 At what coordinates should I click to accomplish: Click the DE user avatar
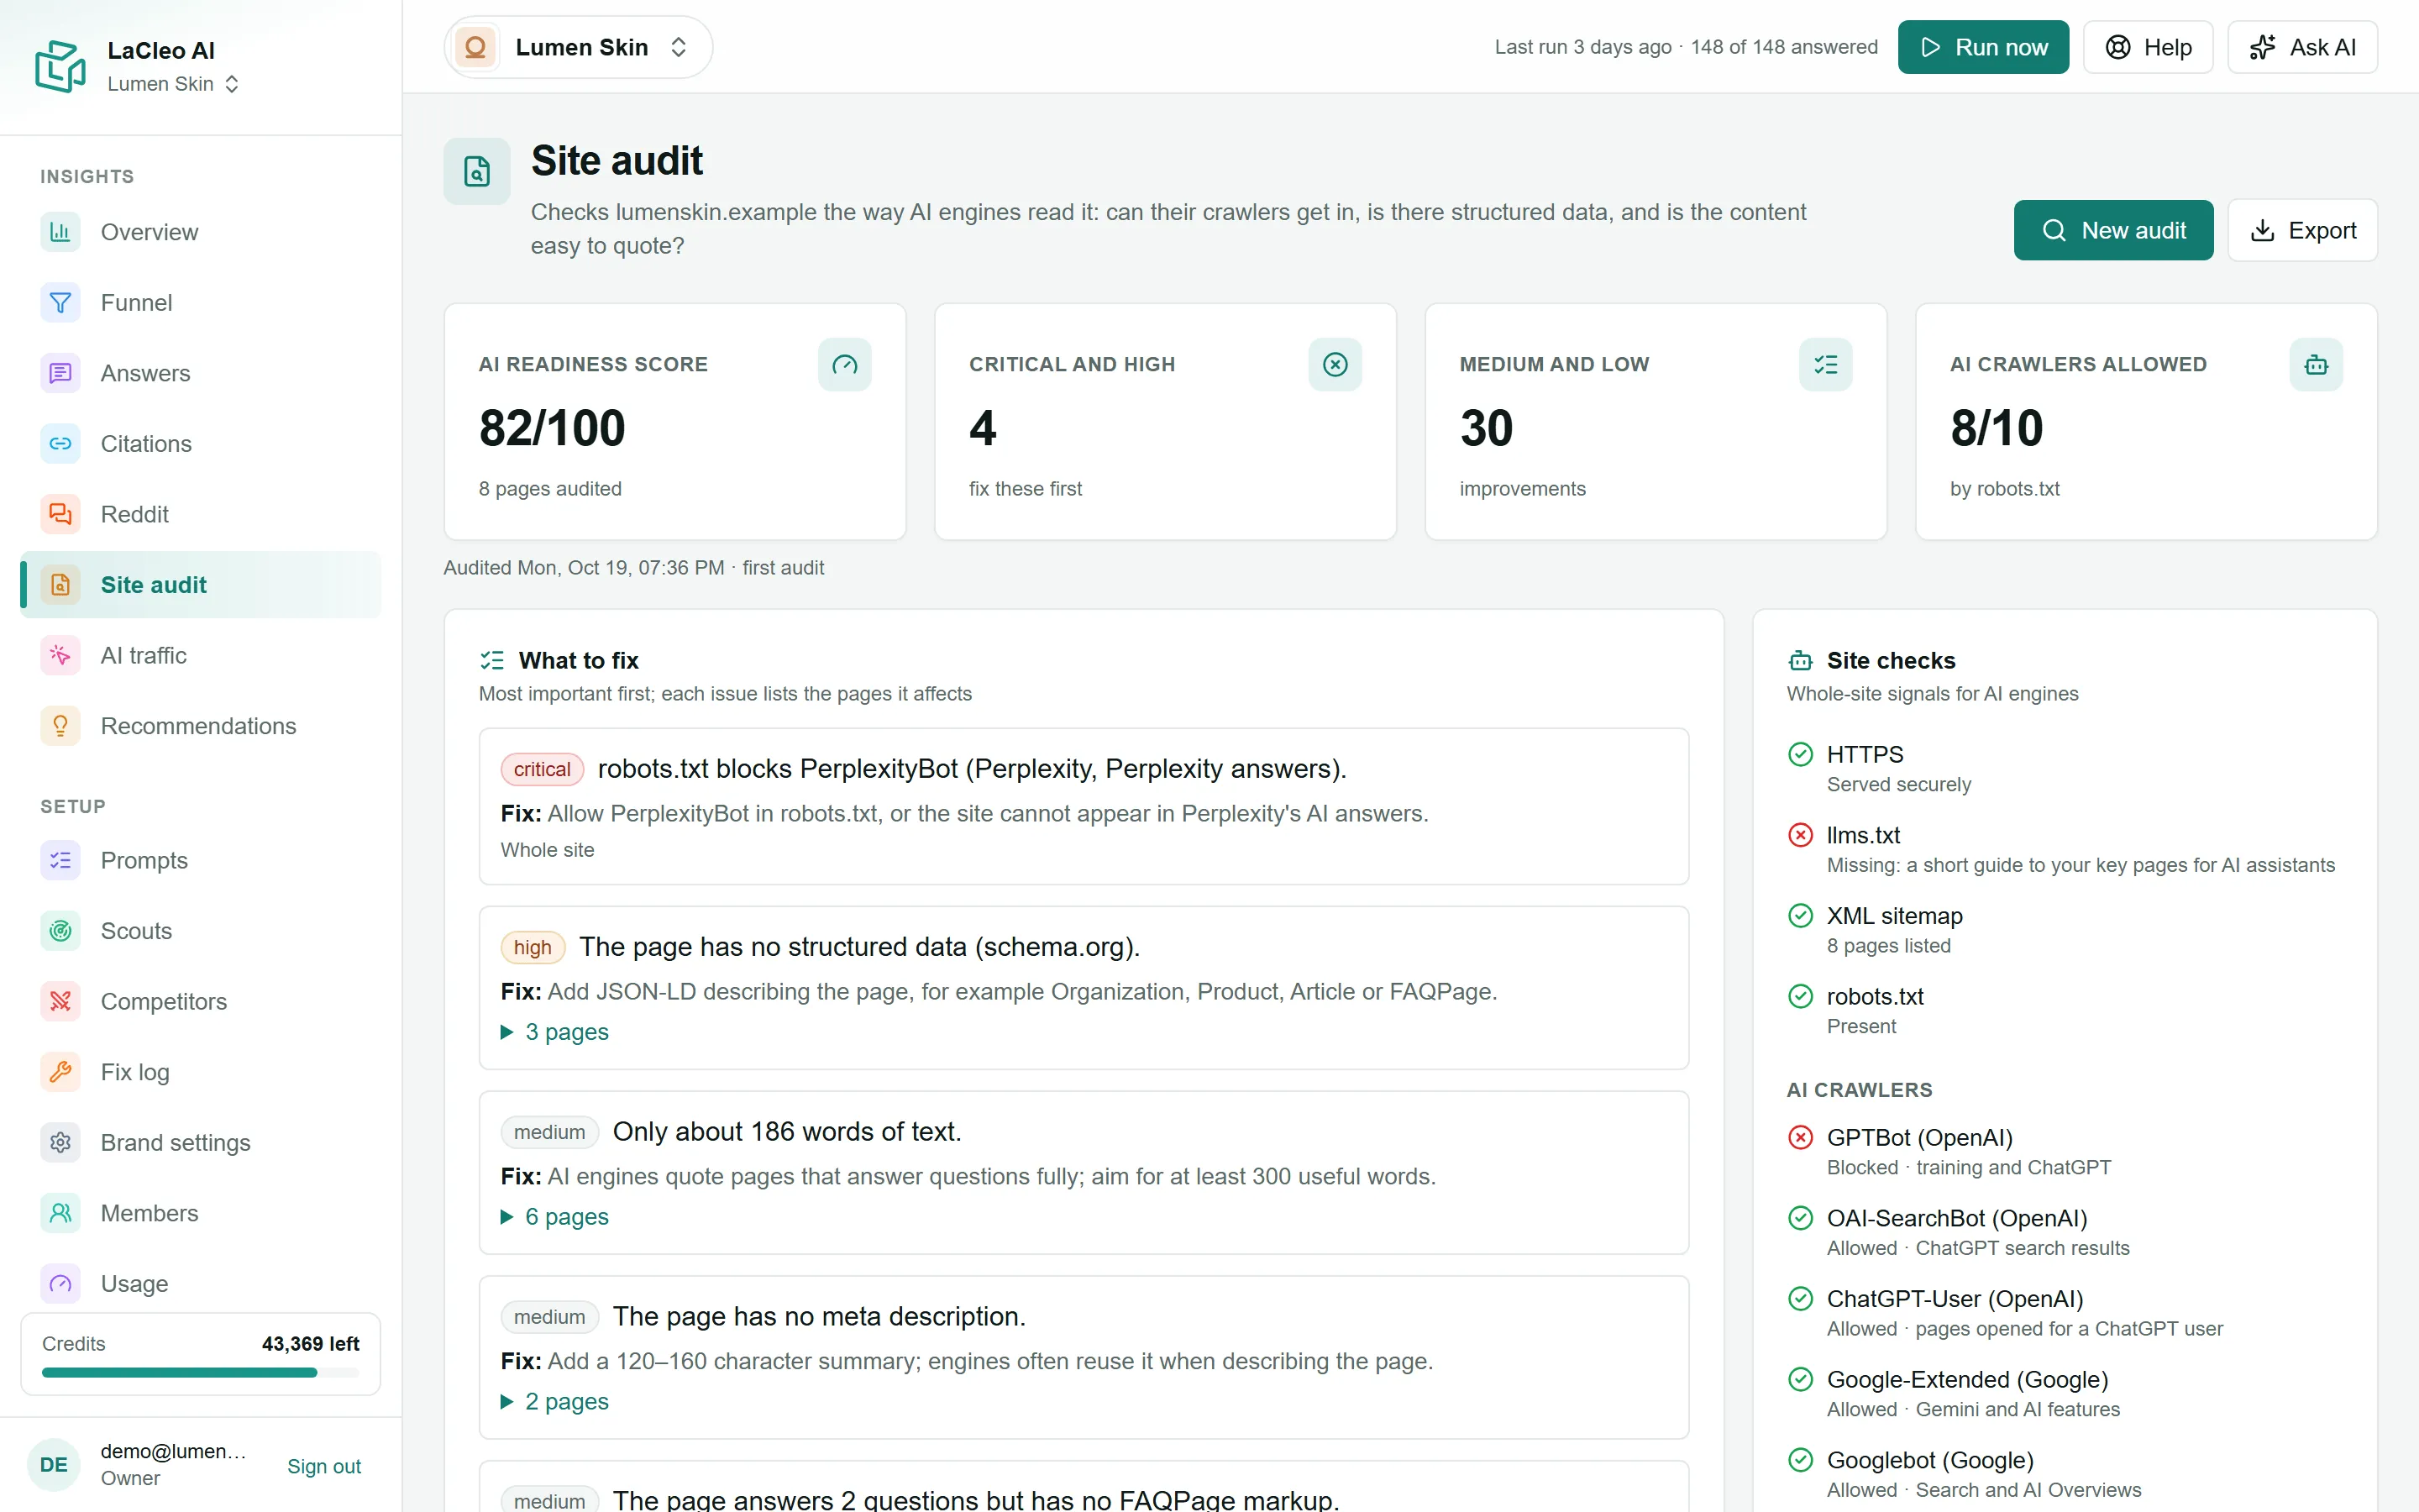tap(54, 1465)
